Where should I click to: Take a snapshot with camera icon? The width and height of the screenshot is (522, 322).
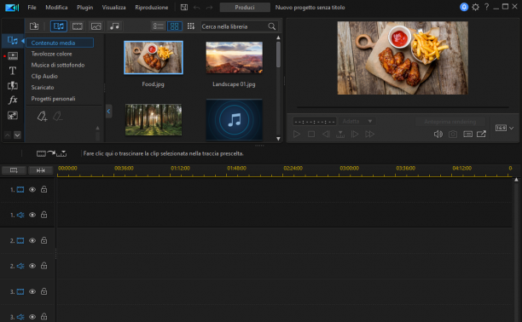click(x=453, y=134)
